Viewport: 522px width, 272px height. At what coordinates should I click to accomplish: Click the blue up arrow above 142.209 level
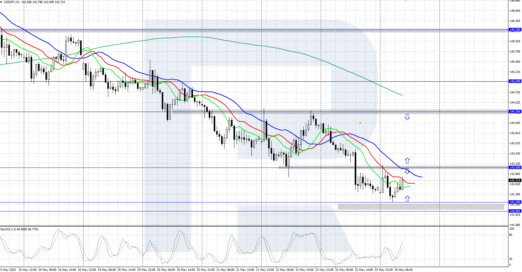[x=407, y=198]
